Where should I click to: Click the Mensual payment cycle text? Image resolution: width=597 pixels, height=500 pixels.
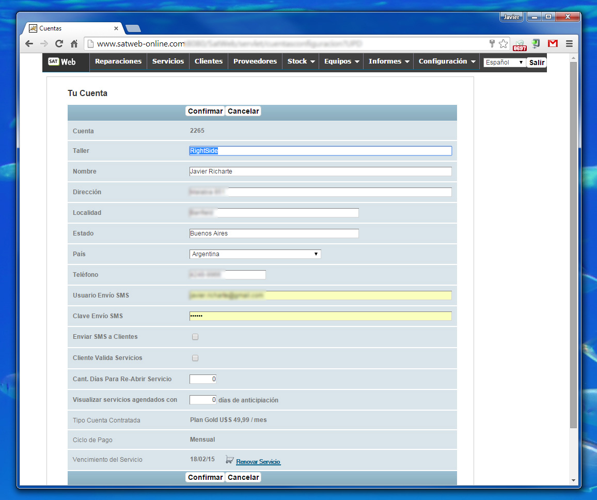click(202, 440)
